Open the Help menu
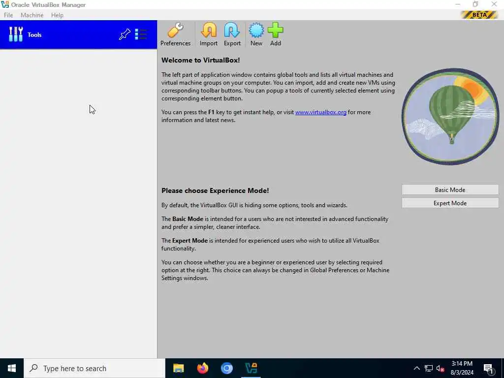Screen dimensions: 504x378 [57, 15]
